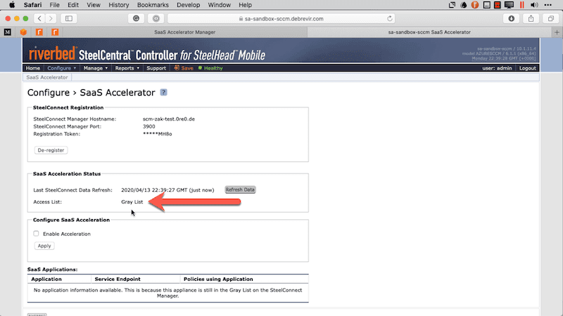Show all tabs overview icon
Image resolution: width=563 pixels, height=316 pixels.
tap(551, 19)
